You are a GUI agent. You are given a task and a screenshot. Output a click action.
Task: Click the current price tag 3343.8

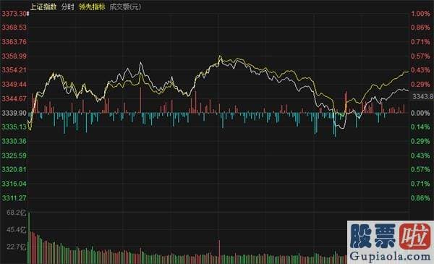tap(422, 97)
